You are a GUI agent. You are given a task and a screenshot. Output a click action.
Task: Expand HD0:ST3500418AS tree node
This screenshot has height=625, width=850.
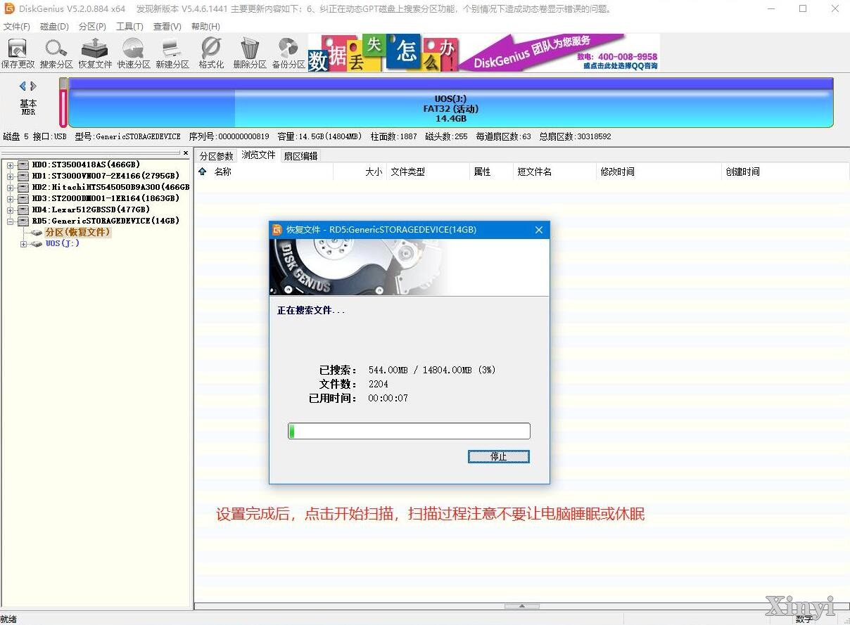click(x=11, y=165)
